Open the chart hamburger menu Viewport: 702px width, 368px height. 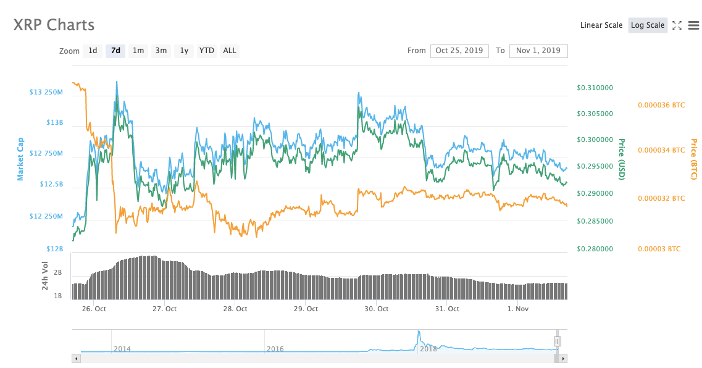click(x=693, y=25)
